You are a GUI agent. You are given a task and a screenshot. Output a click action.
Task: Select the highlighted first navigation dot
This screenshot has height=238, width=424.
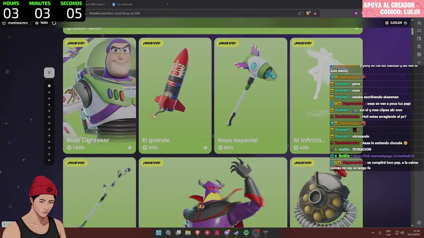click(x=49, y=86)
